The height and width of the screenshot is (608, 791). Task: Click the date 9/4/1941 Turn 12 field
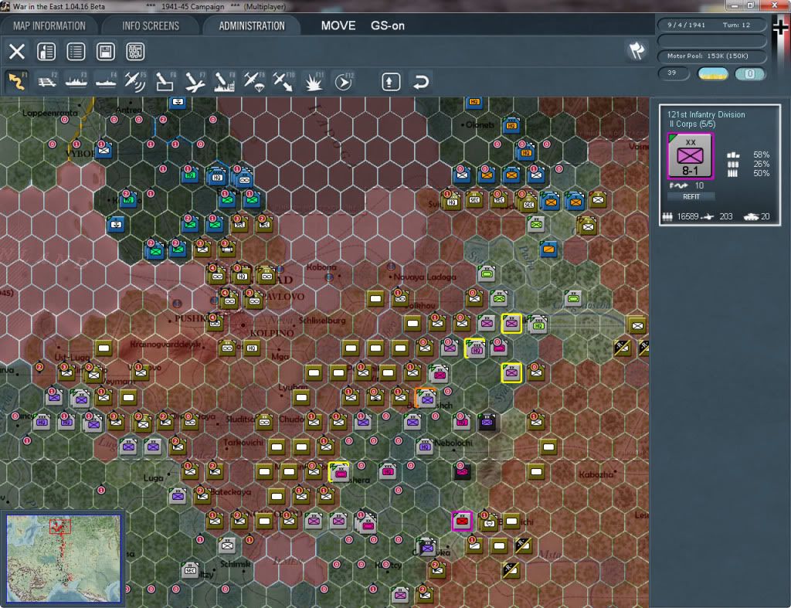coord(711,25)
